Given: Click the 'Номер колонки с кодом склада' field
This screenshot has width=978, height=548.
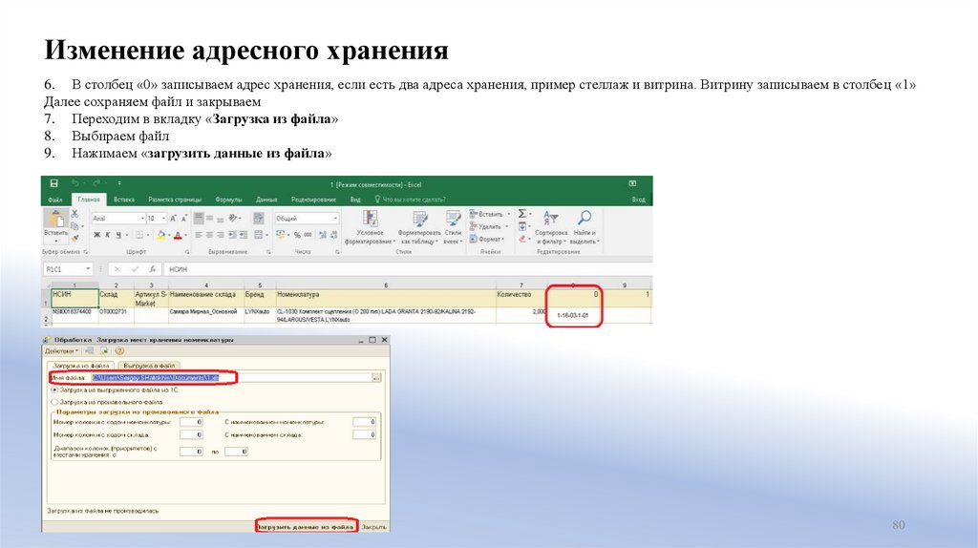Looking at the screenshot, I should tap(191, 434).
